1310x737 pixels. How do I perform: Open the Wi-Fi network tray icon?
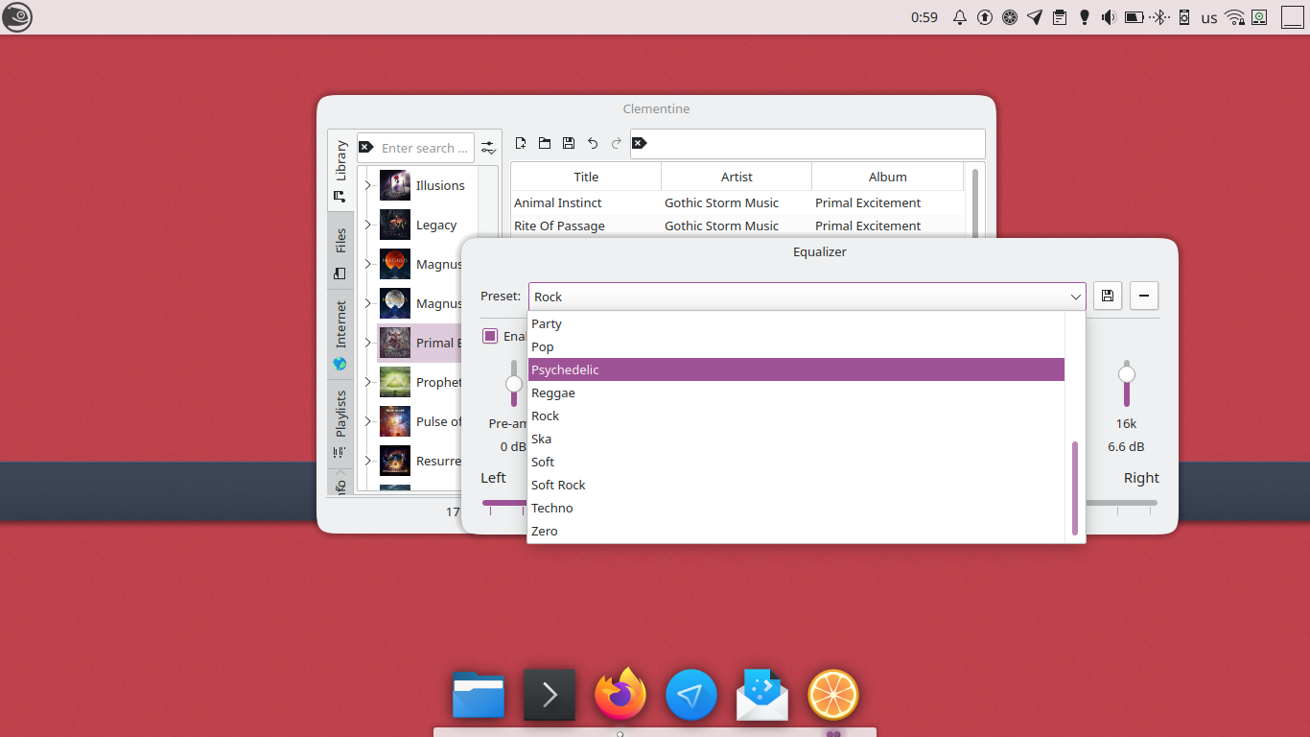point(1235,17)
